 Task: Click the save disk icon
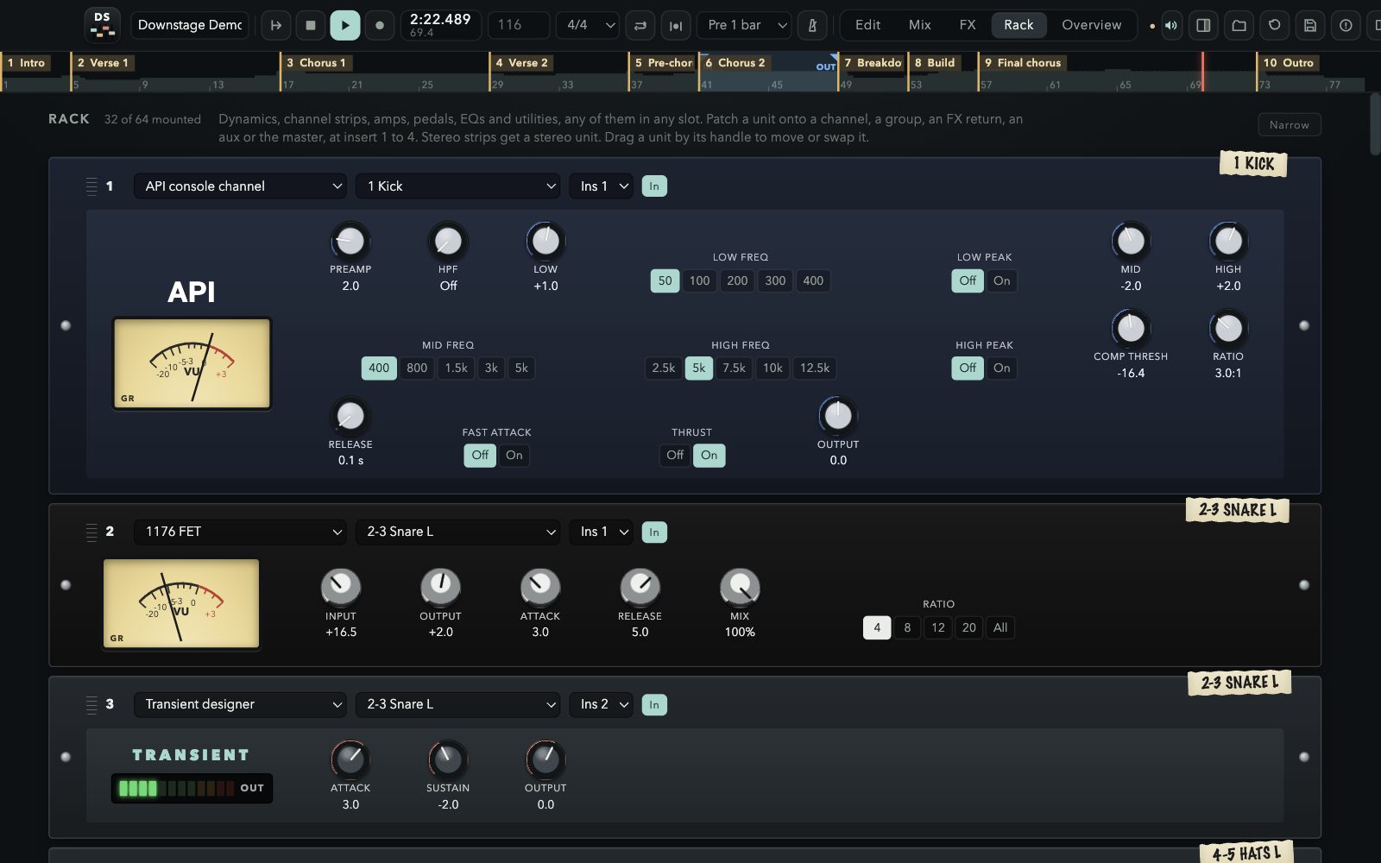click(1310, 25)
